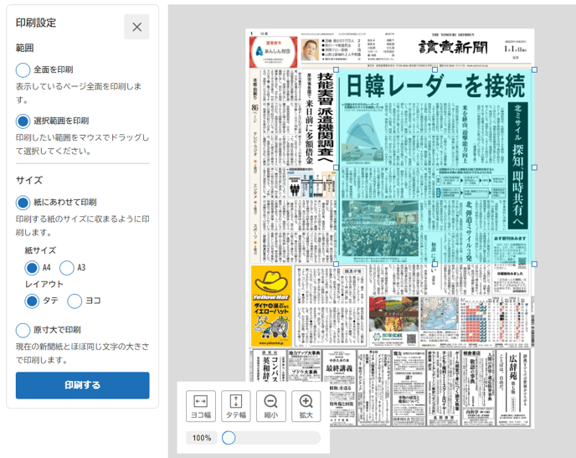Enable the 原寸大で印刷 option

pos(23,330)
